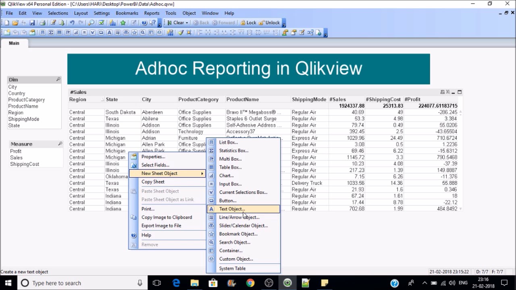The image size is (516, 290).
Task: Open File Explorer from the taskbar
Action: [x=195, y=283]
